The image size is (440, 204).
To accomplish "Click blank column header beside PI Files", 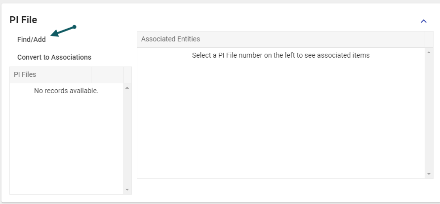I will click(x=107, y=74).
